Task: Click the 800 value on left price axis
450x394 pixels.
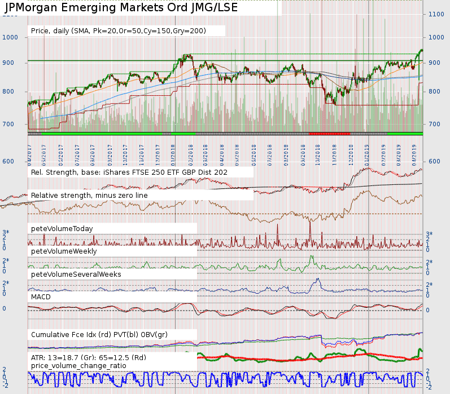Action: point(8,91)
